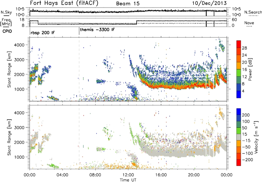Click the dashed 06:00 line in the power panel
The height and width of the screenshot is (182, 262).
(x=79, y=69)
